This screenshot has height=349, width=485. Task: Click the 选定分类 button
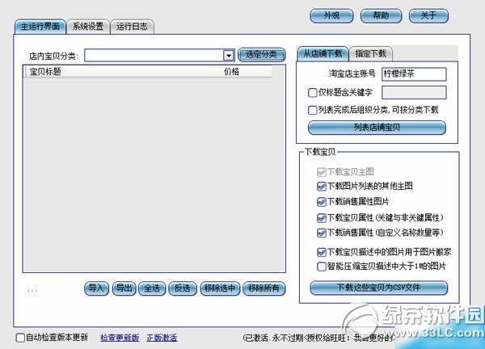262,55
